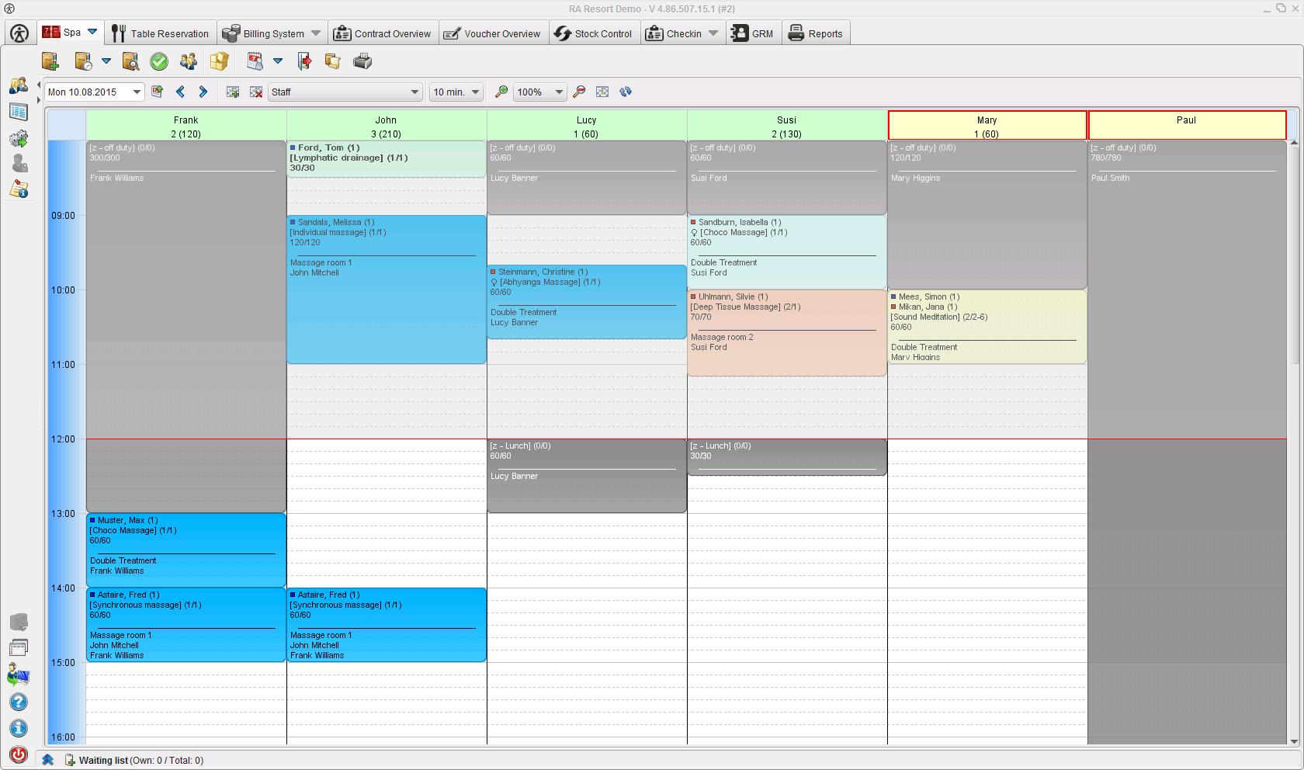Go to the next day with the arrow
Image resolution: width=1304 pixels, height=770 pixels.
(203, 92)
